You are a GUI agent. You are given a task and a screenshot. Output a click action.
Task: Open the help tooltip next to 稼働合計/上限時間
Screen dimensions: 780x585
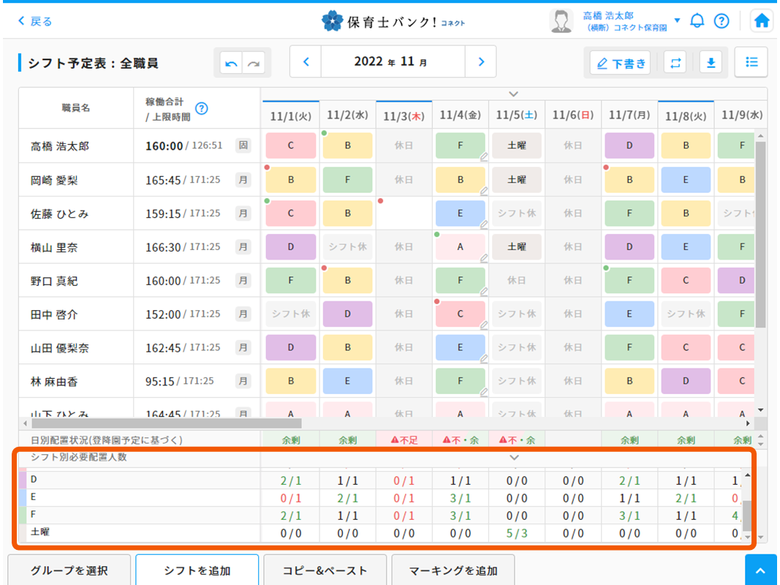click(x=202, y=108)
